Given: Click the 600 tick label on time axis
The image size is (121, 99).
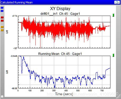Looking at the screenshot, I should 90,91.
